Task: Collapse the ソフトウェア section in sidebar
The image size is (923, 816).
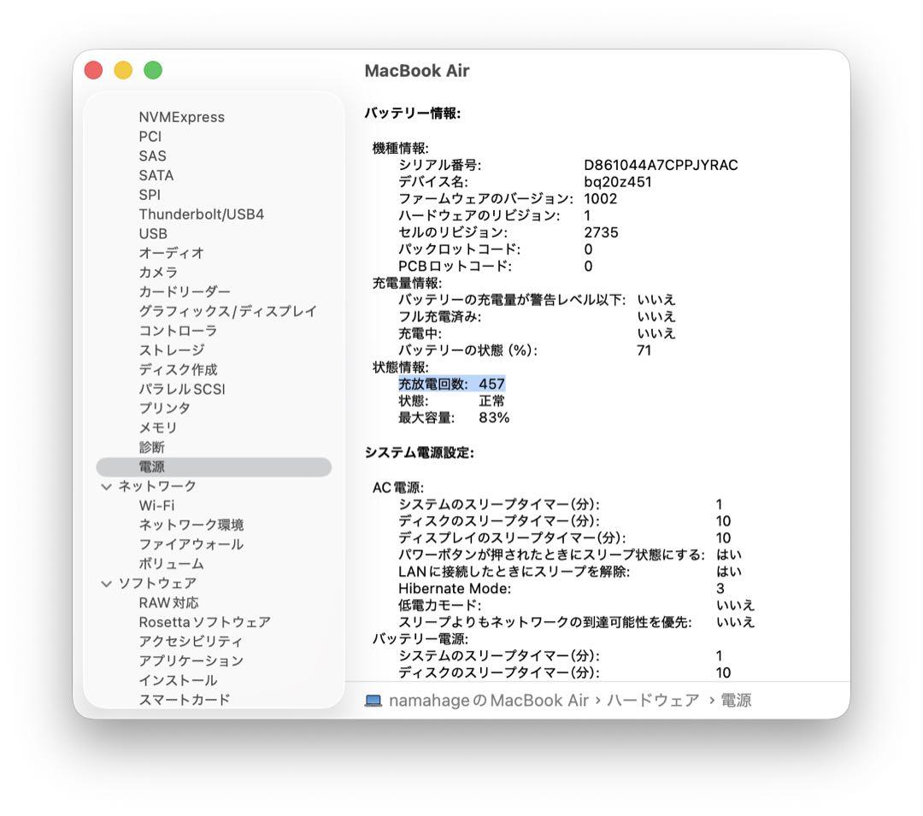Action: 106,583
